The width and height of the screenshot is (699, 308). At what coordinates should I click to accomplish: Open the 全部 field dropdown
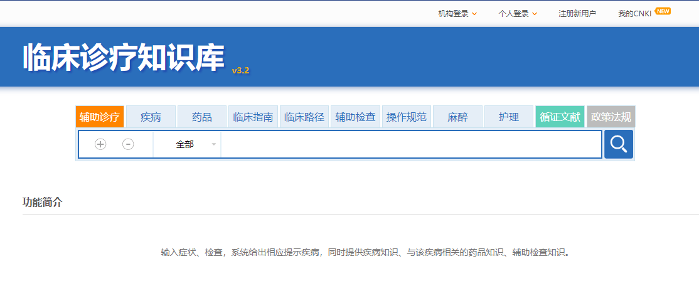pos(187,144)
